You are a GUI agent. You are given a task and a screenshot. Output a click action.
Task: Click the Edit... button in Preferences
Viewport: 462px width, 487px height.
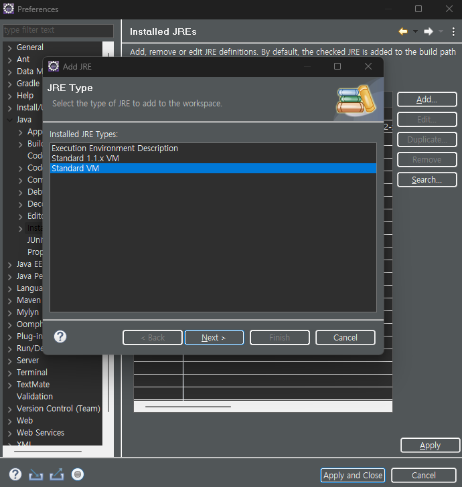427,120
